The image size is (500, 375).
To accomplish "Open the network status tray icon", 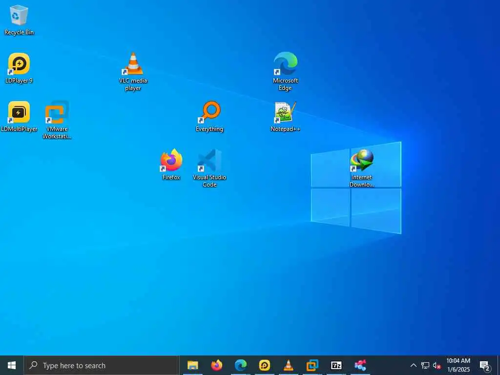I will 425,365.
